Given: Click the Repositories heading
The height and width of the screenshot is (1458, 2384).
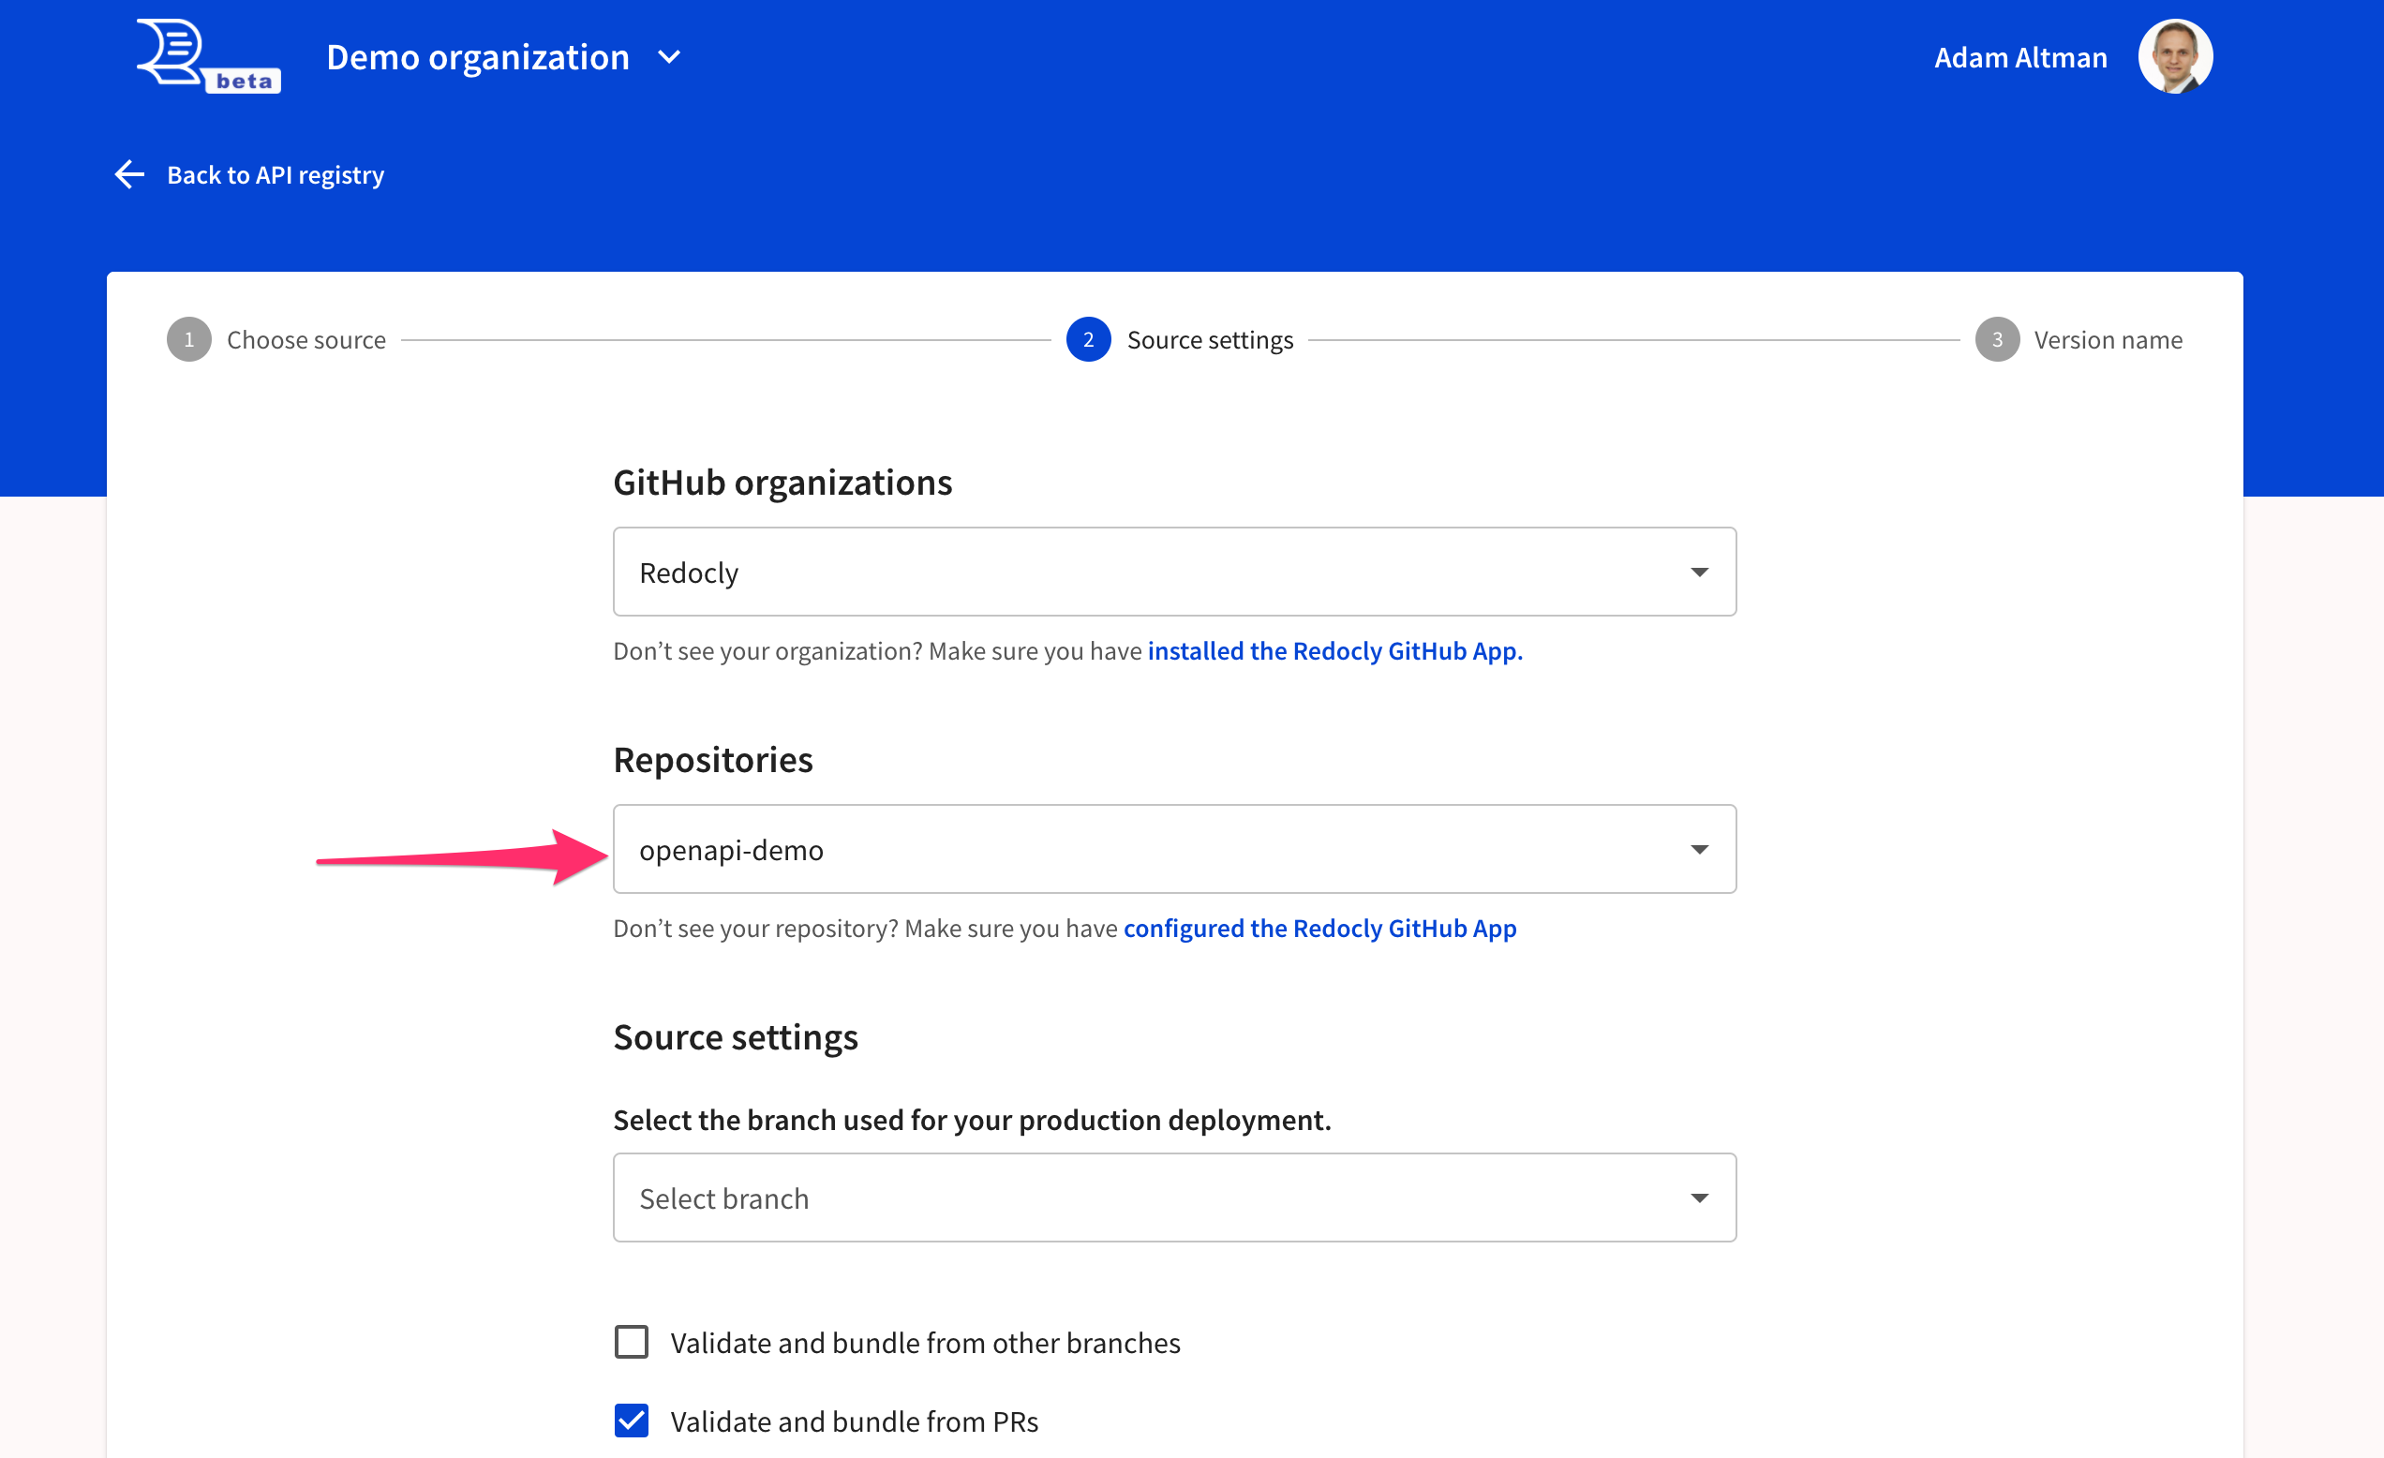Looking at the screenshot, I should [x=712, y=760].
